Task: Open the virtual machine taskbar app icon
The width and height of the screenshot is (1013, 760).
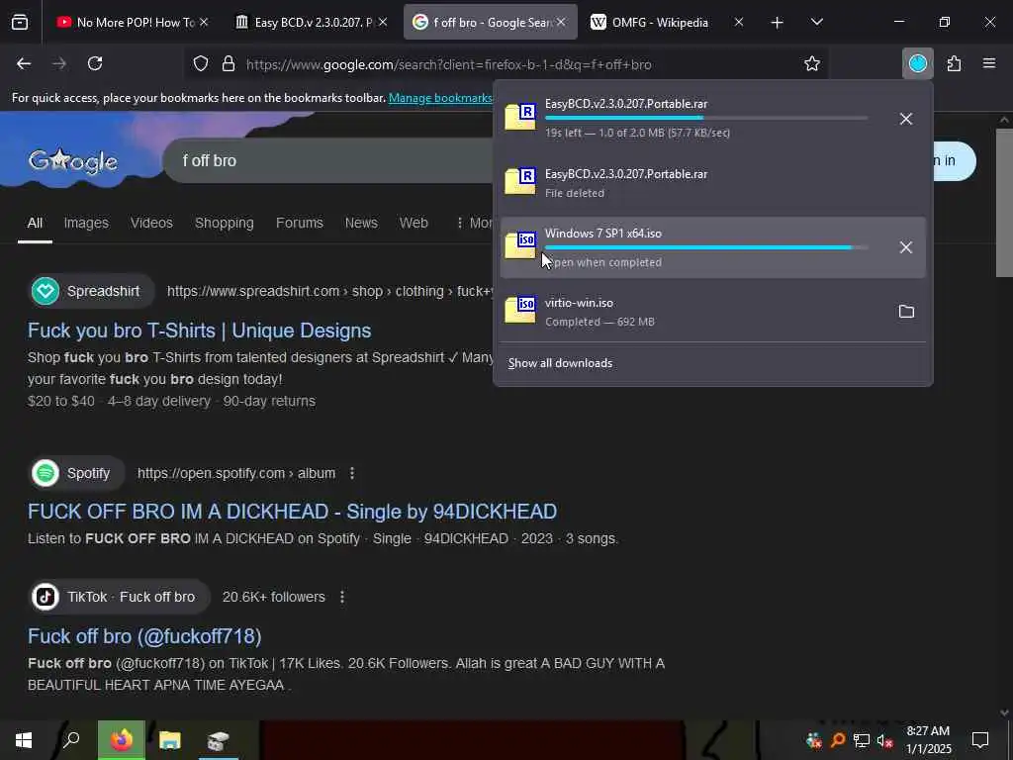Action: pyautogui.click(x=218, y=740)
